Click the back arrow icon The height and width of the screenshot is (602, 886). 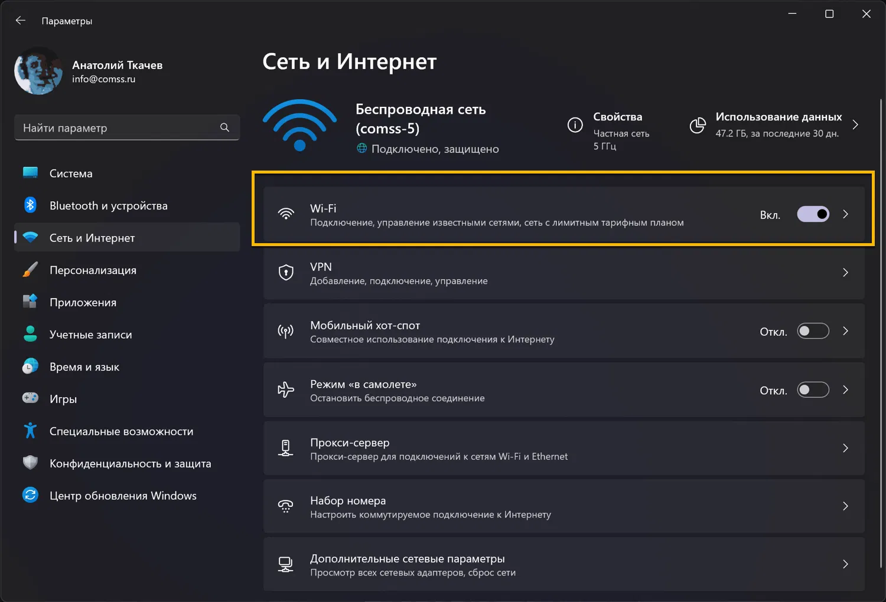21,21
